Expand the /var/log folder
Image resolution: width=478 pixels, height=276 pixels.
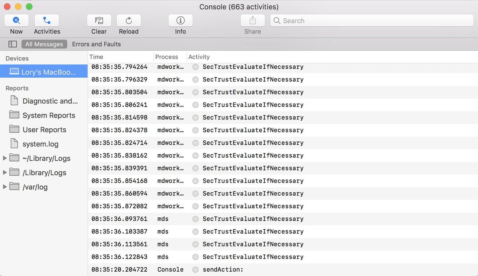5,187
